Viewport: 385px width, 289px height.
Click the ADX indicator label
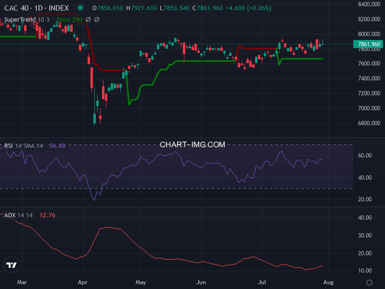point(10,215)
